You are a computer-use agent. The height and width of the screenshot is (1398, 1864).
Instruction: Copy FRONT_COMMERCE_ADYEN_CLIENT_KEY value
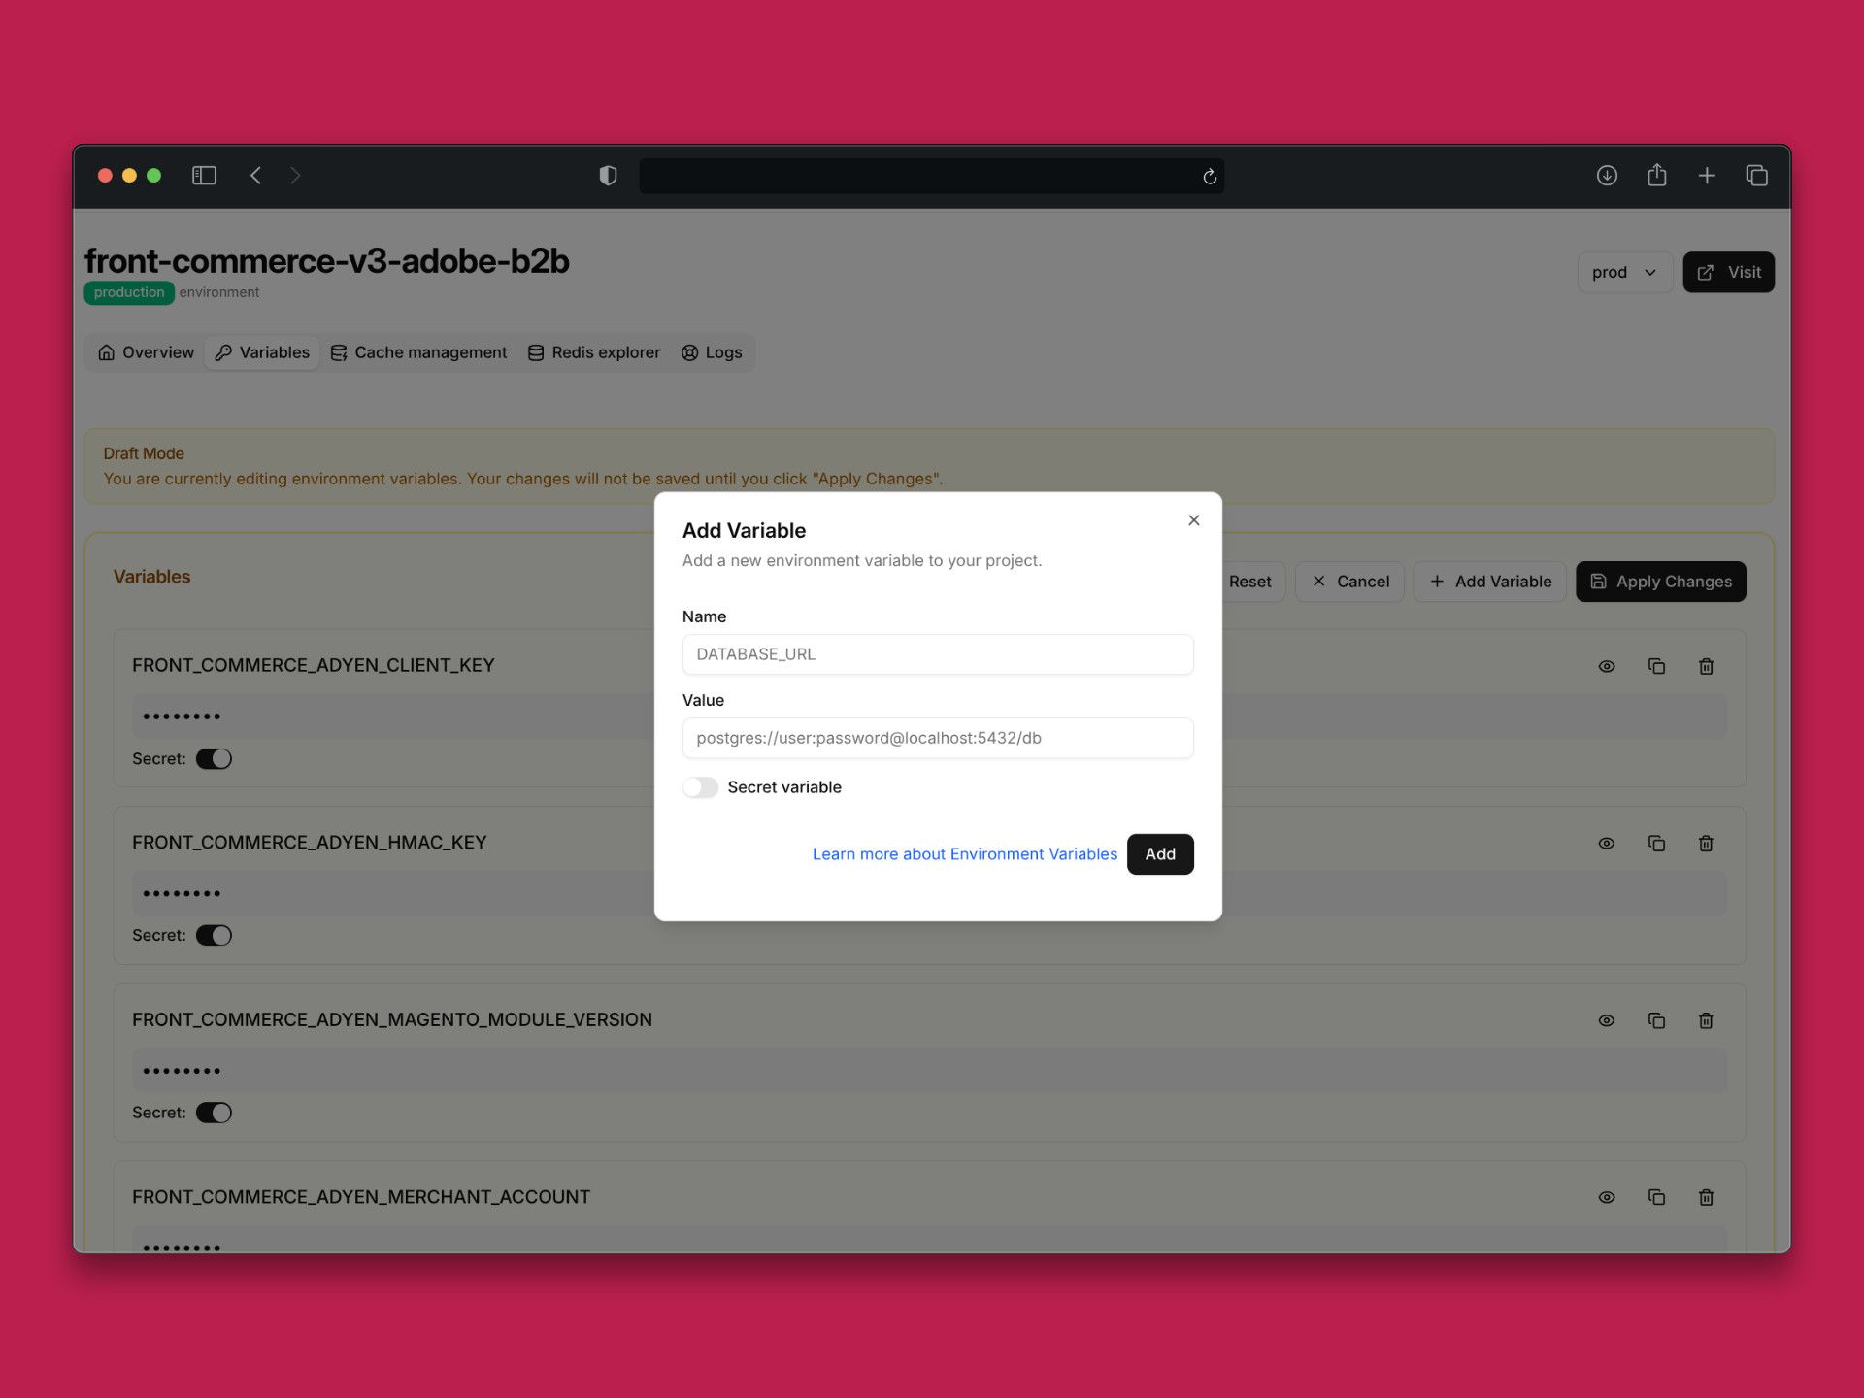pyautogui.click(x=1656, y=666)
